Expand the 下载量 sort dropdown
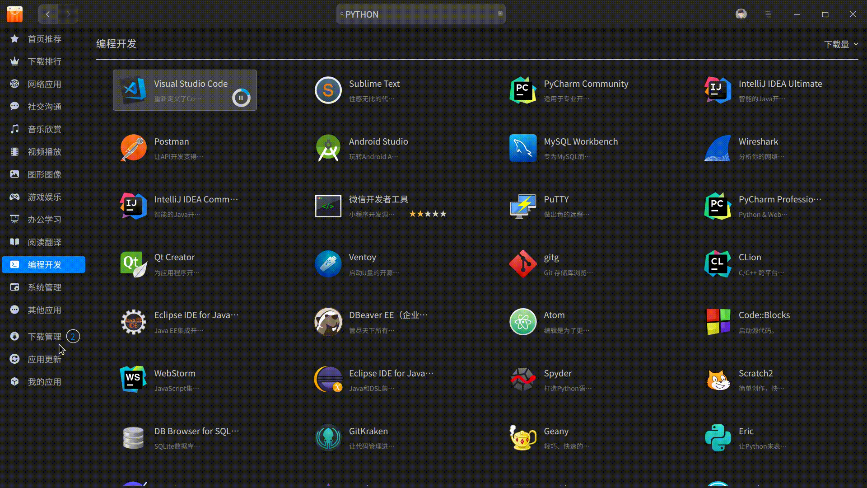Screen dimensions: 867x488 pos(841,44)
